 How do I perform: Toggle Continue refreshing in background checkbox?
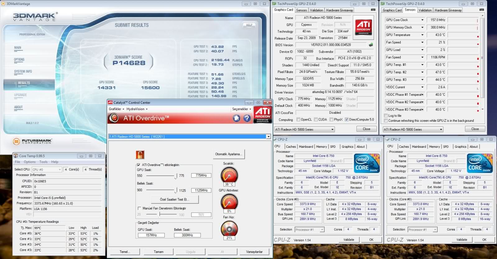[386, 121]
